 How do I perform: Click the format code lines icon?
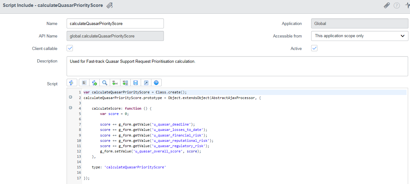coord(84,82)
